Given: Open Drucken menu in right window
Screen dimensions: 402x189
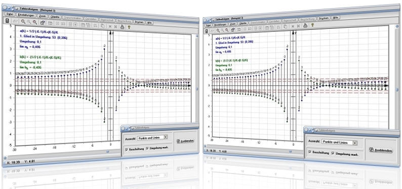Looking at the screenshot, I should (324, 18).
